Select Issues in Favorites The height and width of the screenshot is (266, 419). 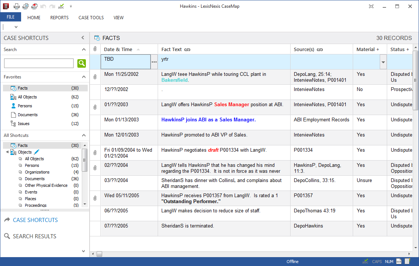[x=45, y=124]
